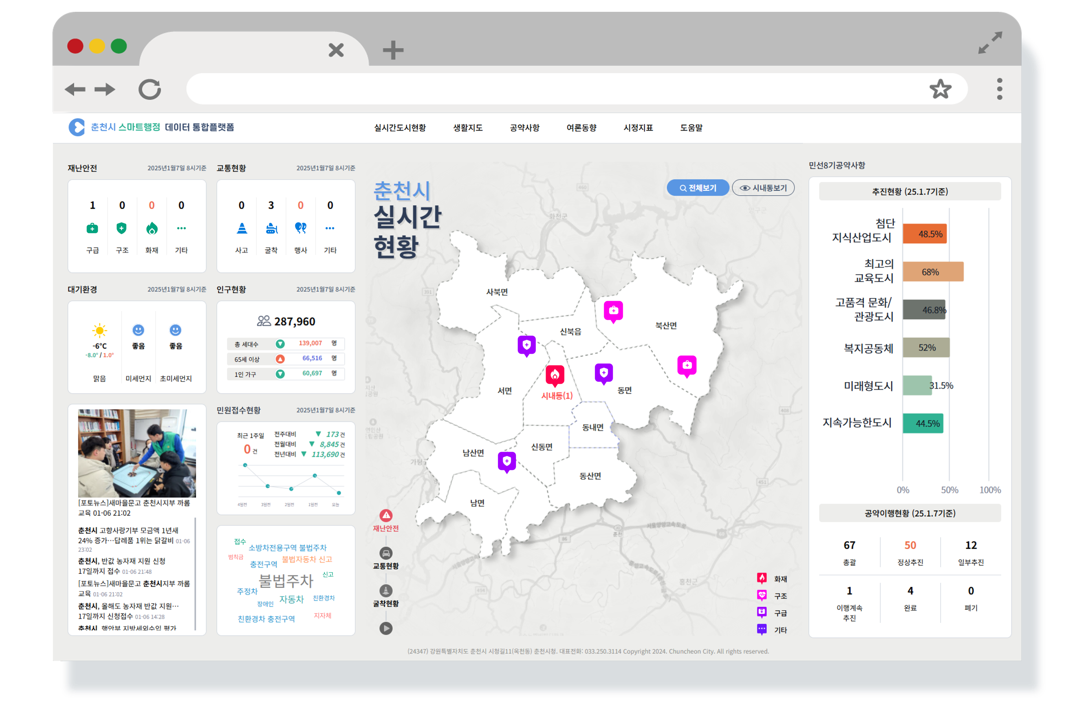Click the purple rescue marker in 남산면

tap(506, 461)
